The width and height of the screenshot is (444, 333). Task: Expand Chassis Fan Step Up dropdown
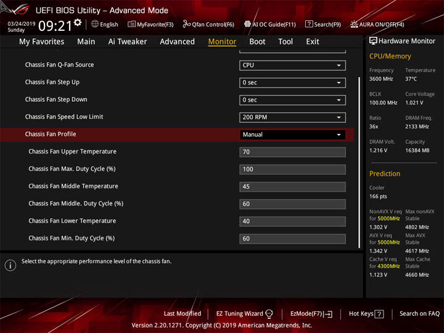[292, 83]
